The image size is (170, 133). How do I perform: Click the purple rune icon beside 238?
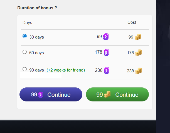click(x=107, y=71)
